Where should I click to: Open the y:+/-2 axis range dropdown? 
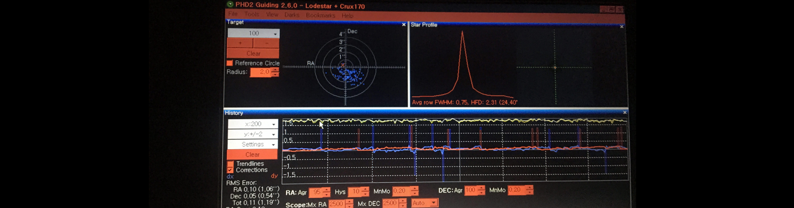pos(253,134)
